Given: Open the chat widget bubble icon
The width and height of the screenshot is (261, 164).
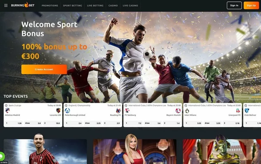Looking at the screenshot, I should [x=1, y=156].
